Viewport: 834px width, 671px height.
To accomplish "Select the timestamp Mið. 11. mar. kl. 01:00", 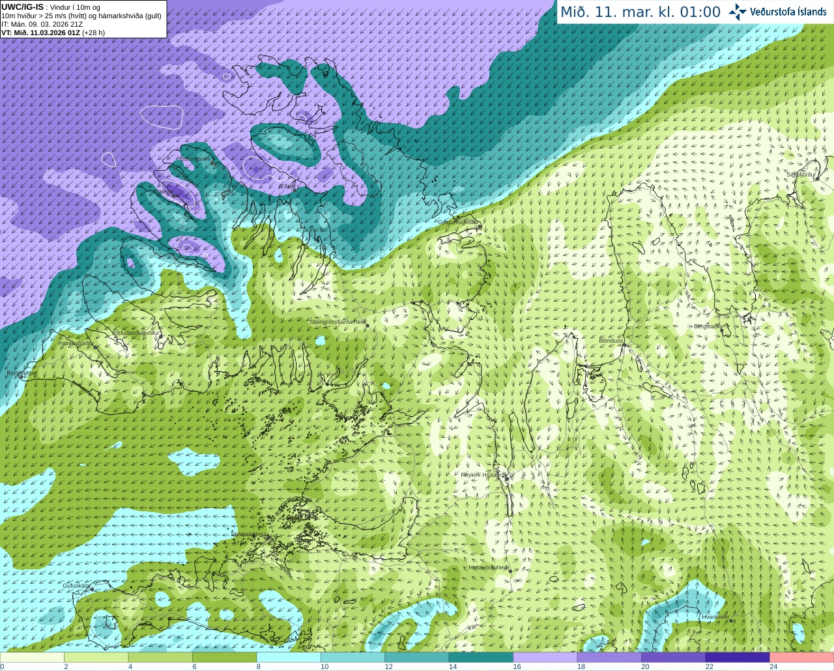I will click(x=640, y=12).
